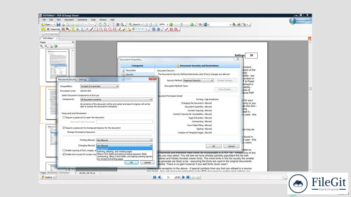Image resolution: width=351 pixels, height=197 pixels.
Task: Go to the next page
Action: click(x=183, y=177)
